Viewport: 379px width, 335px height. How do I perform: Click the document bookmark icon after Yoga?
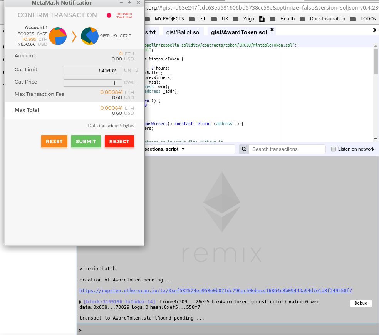[262, 19]
